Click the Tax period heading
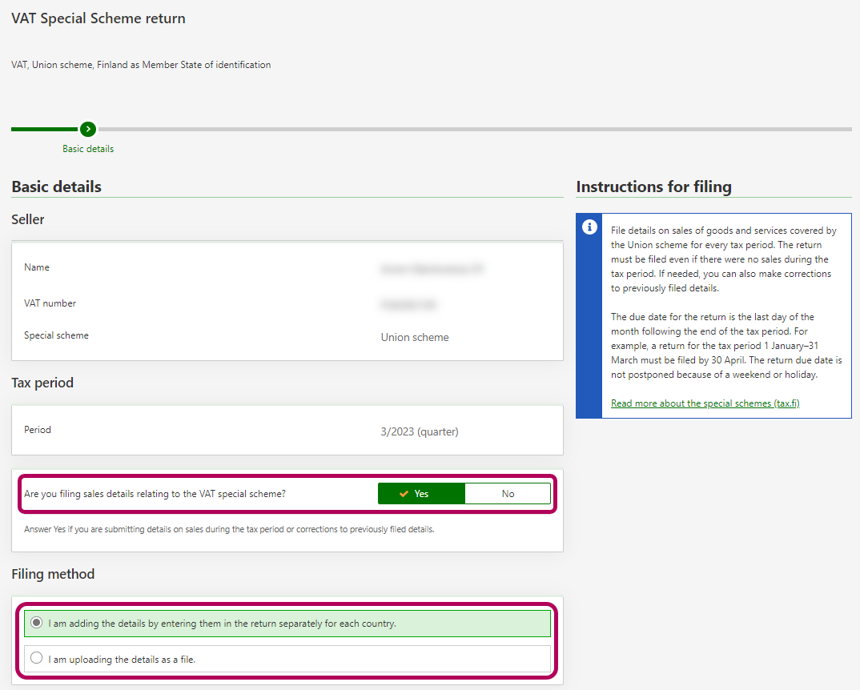The height and width of the screenshot is (690, 860). click(42, 383)
